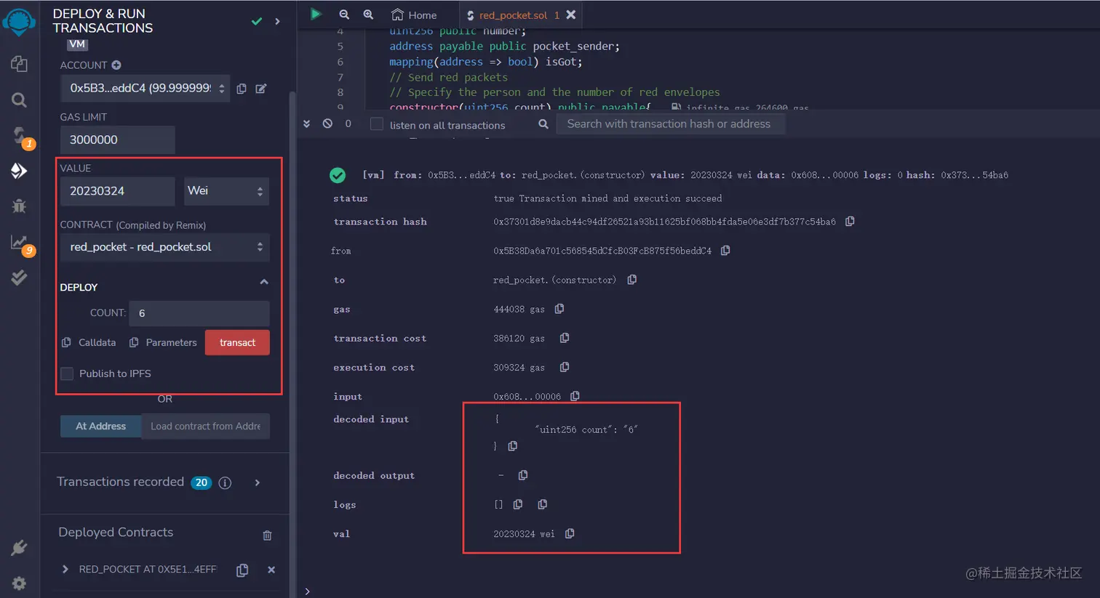Screen dimensions: 1100x598
Task: Expand the panel header arrow
Action: [x=277, y=22]
